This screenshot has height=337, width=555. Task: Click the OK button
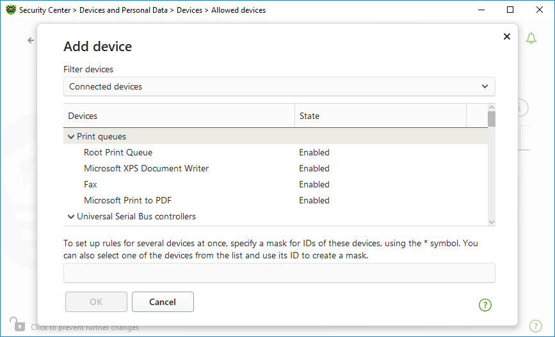pos(96,302)
